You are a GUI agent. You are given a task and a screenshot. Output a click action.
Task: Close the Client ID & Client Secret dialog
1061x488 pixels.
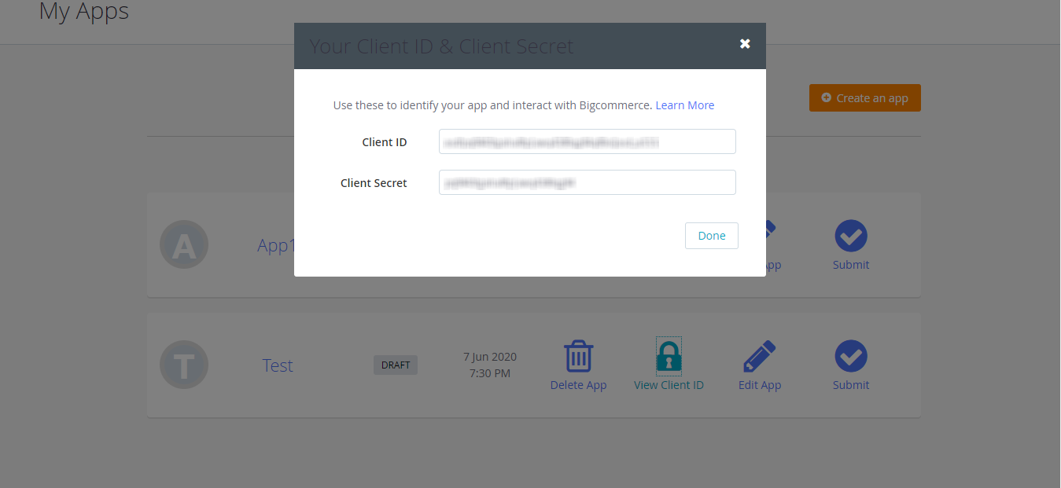[745, 44]
